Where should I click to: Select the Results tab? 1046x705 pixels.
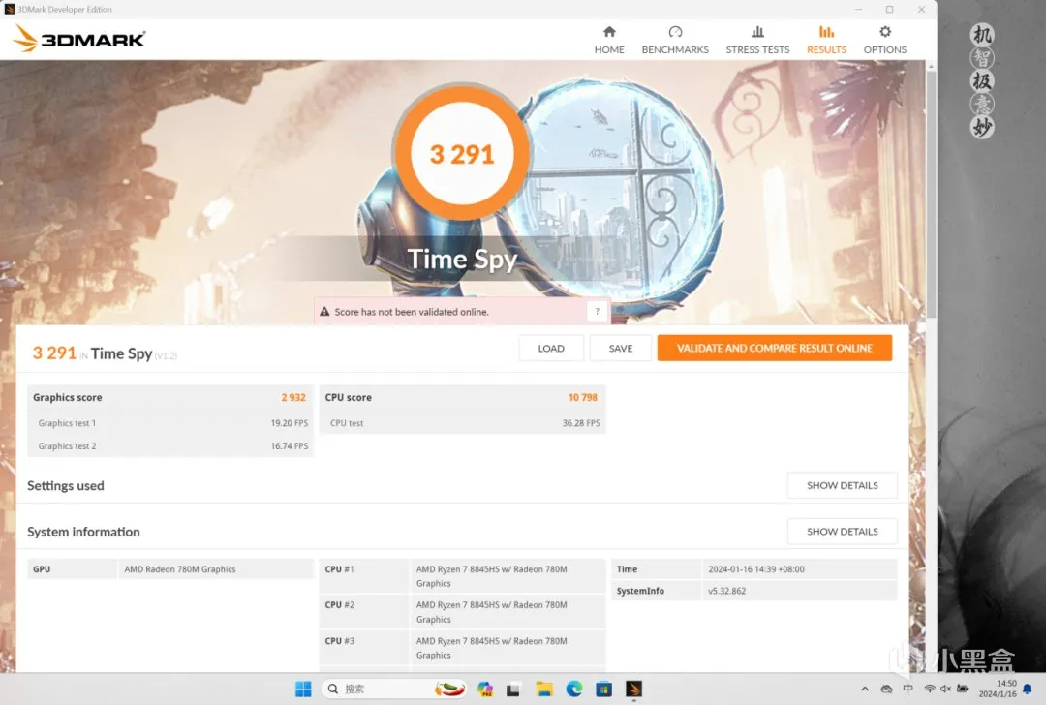point(826,40)
